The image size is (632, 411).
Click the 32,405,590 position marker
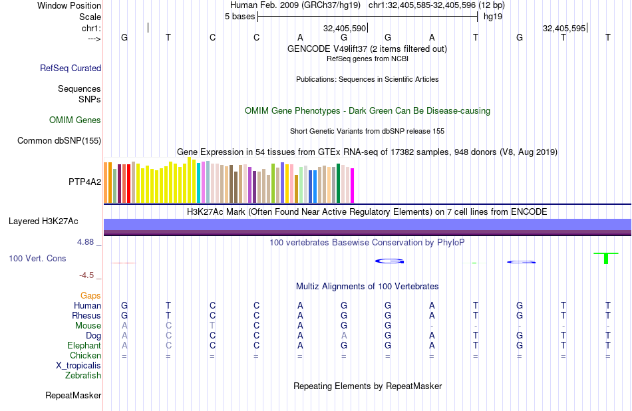[x=345, y=28]
